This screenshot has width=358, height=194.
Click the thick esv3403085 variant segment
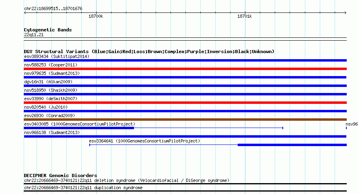click(x=79, y=128)
